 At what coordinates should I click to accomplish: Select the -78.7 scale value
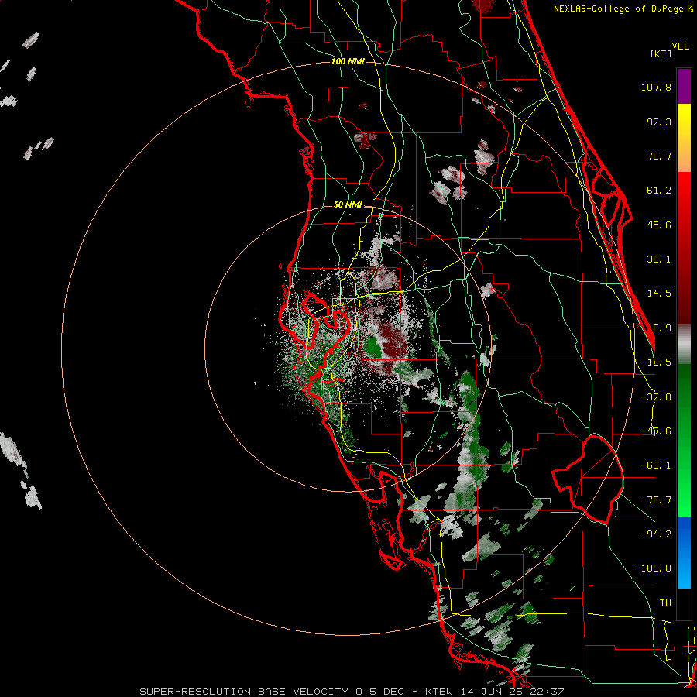[x=656, y=500]
